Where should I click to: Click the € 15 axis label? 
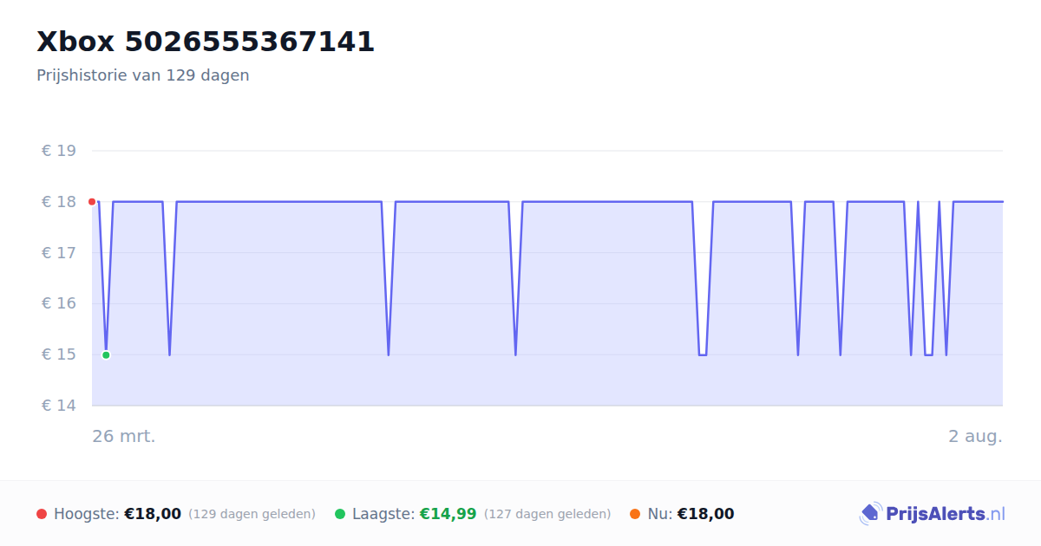click(59, 354)
